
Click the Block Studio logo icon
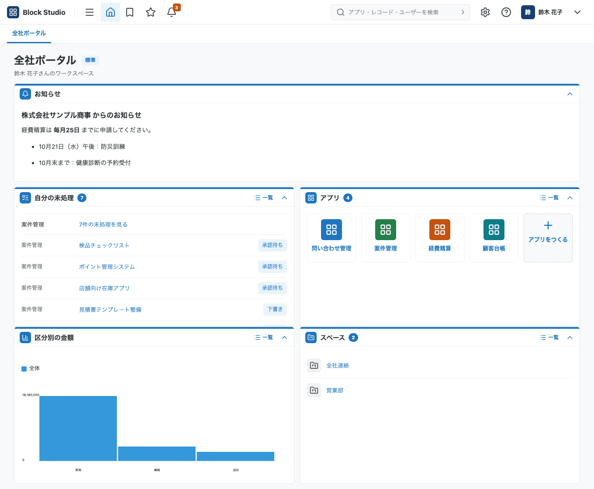click(13, 12)
